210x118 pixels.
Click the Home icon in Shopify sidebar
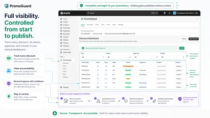point(61,19)
